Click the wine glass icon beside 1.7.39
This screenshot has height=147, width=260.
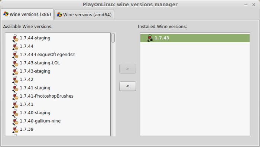point(15,129)
